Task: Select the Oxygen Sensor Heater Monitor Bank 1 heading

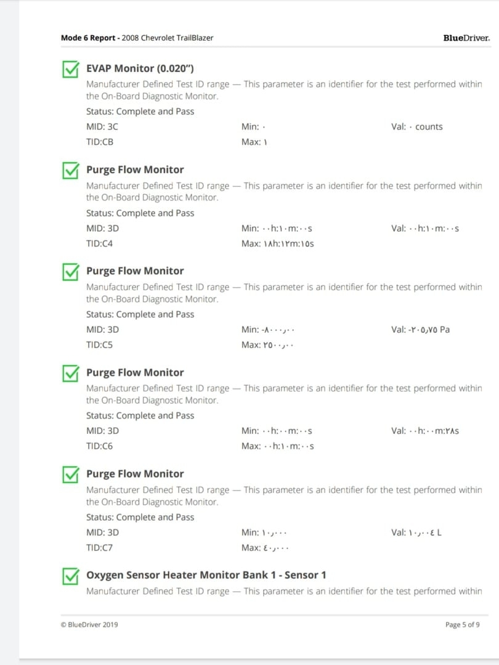Action: 206,575
